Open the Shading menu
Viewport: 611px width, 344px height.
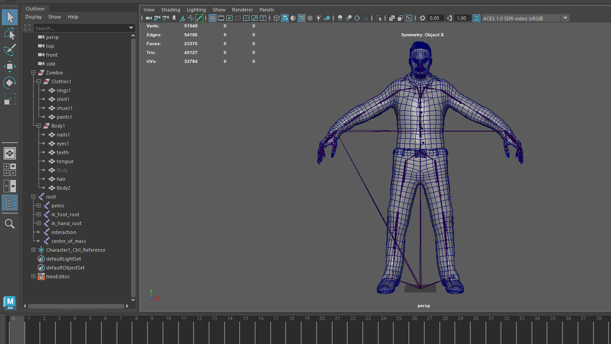click(x=171, y=10)
